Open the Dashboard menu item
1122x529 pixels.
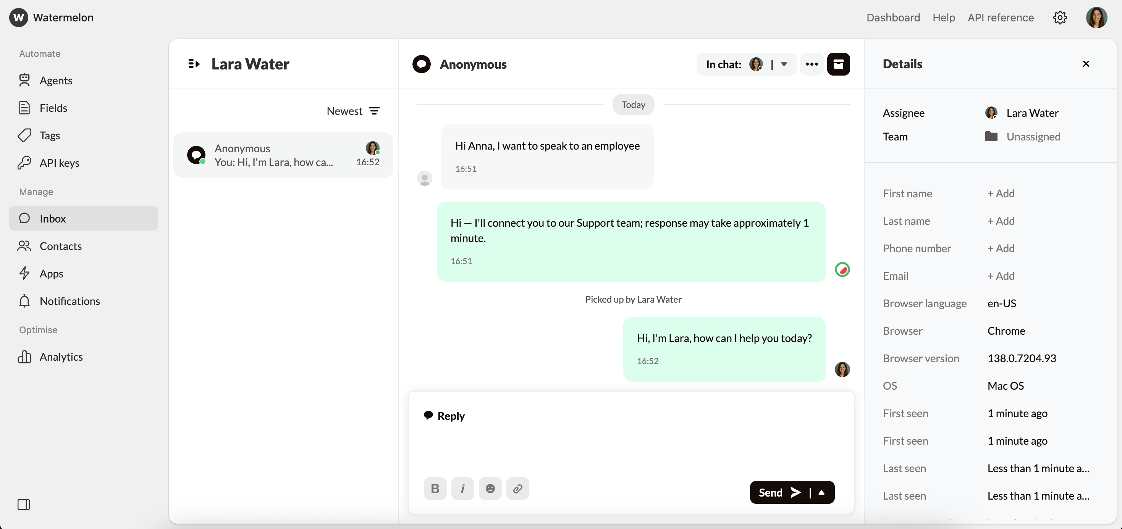pyautogui.click(x=893, y=18)
